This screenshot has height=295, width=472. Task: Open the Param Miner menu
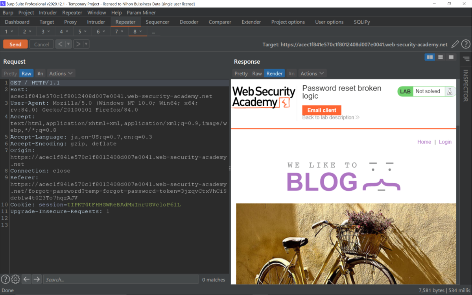(141, 13)
